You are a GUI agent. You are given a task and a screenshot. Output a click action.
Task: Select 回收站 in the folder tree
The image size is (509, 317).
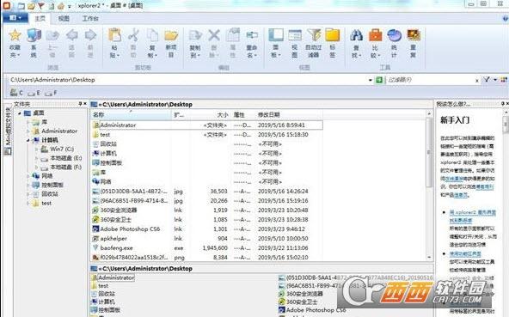point(50,194)
